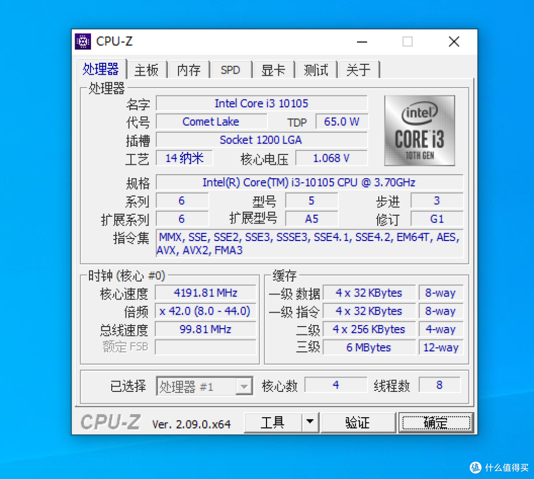Click the core voltage 1.068 V
The height and width of the screenshot is (479, 534).
(331, 158)
